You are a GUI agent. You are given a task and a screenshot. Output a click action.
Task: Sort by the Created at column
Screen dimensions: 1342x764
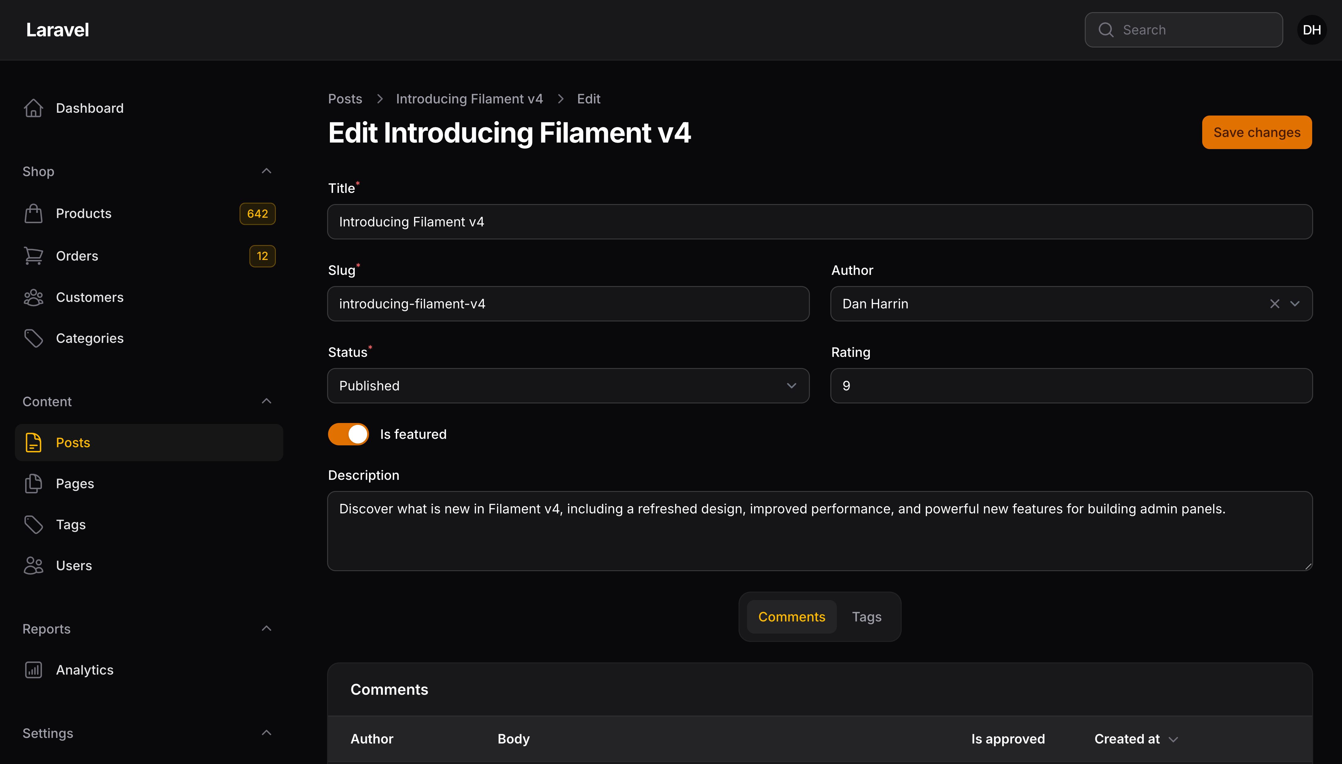[1136, 739]
